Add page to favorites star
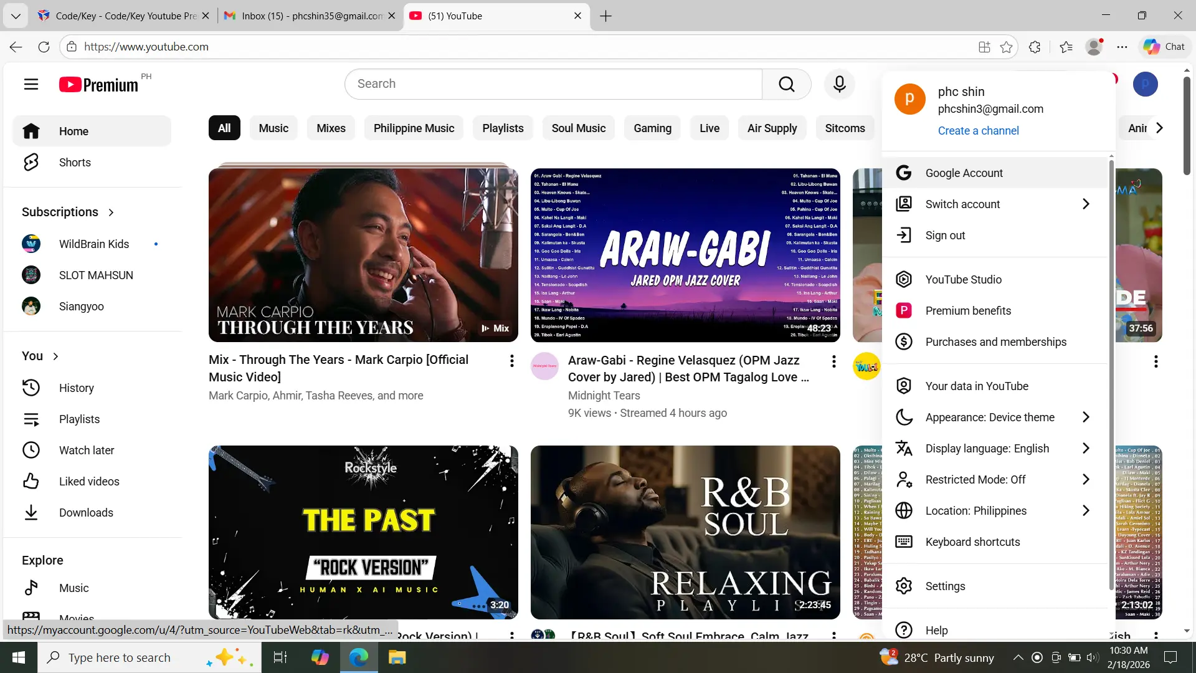The height and width of the screenshot is (673, 1196). [x=1006, y=47]
